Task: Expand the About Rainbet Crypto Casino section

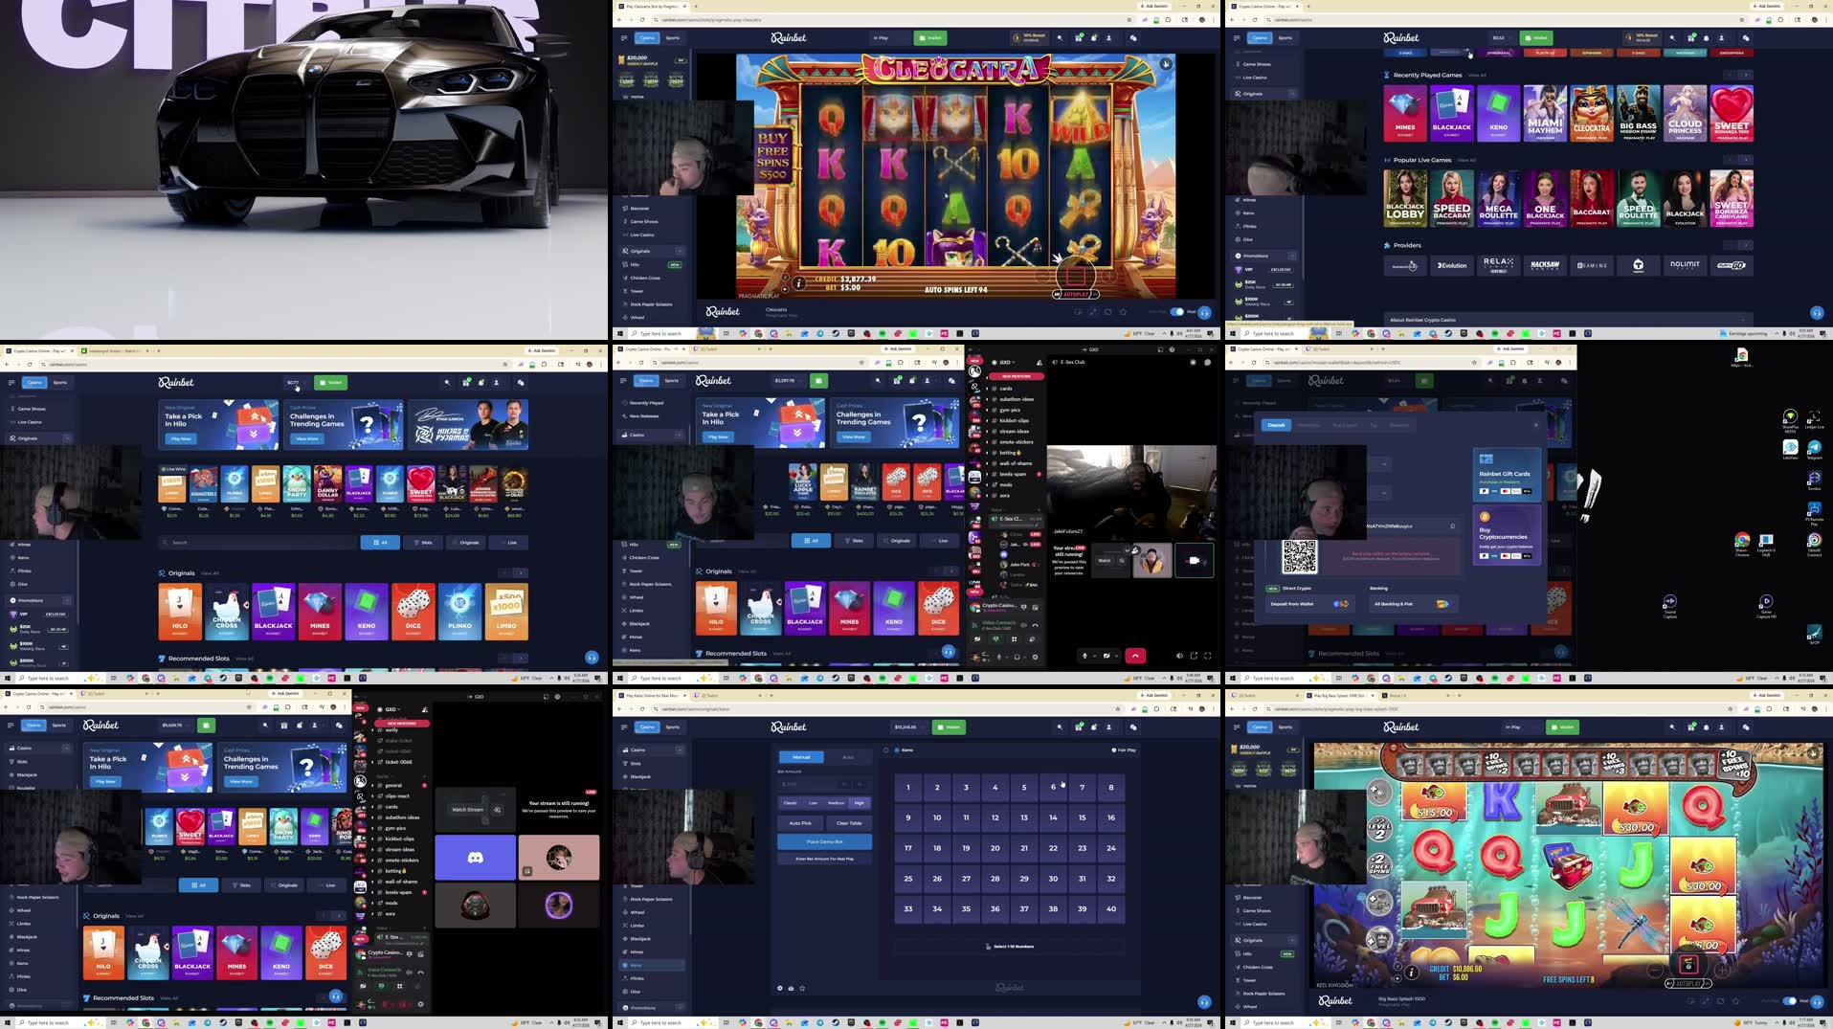Action: point(1568,320)
